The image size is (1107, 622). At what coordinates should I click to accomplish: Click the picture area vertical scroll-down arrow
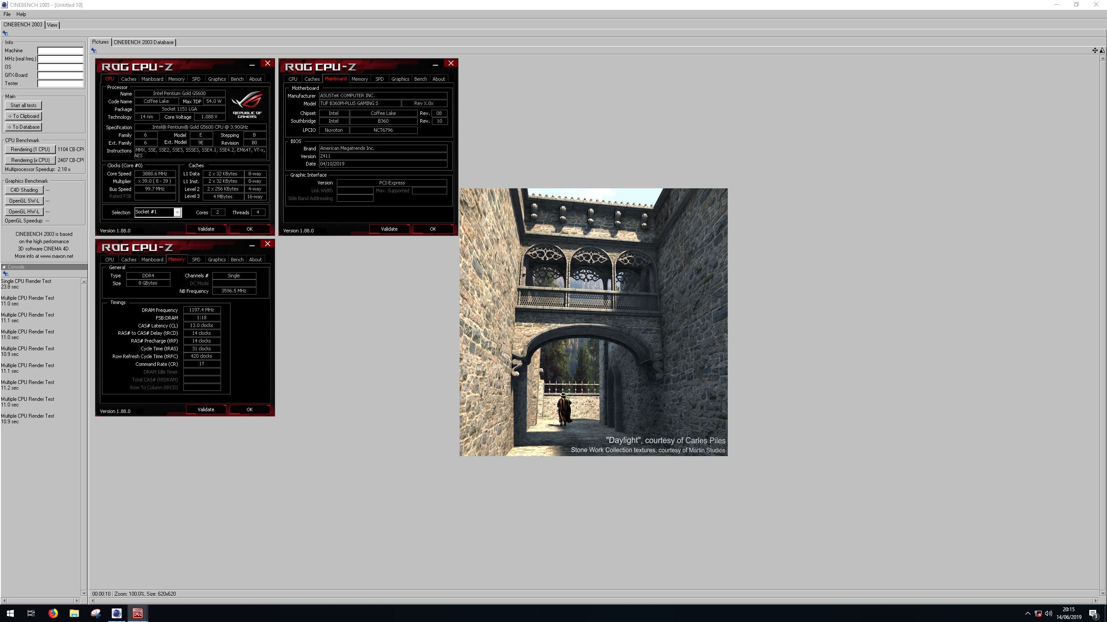[1103, 593]
